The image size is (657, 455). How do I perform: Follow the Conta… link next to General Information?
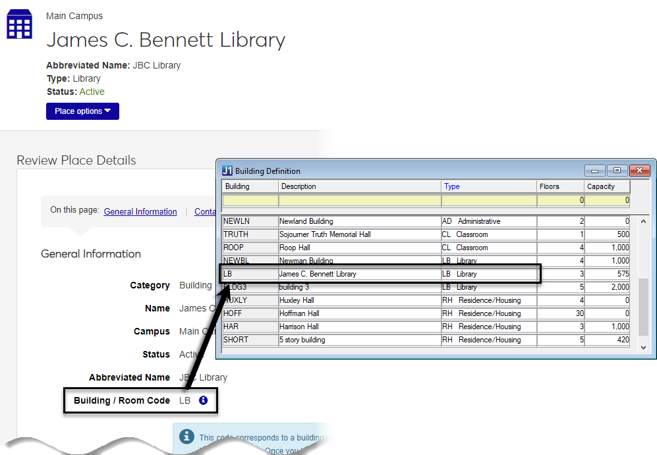[x=205, y=212]
